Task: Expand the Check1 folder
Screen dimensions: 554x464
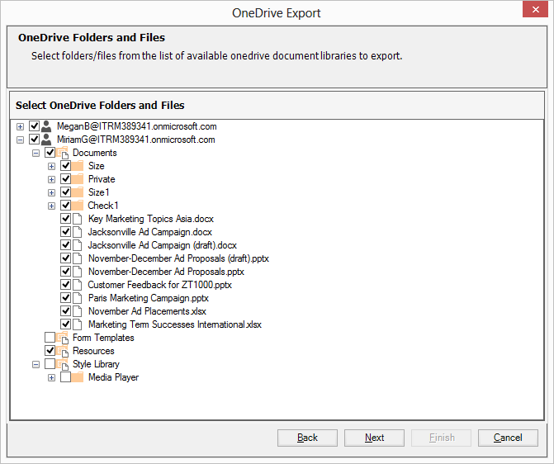Action: [51, 206]
